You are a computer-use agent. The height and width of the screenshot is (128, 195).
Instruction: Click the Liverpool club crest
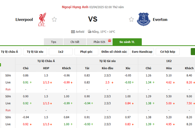(x=42, y=19)
